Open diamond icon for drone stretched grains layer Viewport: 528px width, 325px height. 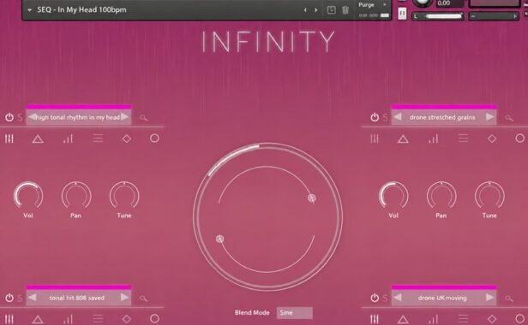point(492,139)
